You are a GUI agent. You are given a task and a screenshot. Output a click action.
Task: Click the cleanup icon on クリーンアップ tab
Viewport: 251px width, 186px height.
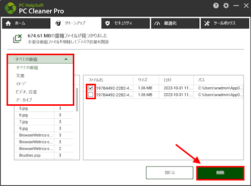[58, 23]
